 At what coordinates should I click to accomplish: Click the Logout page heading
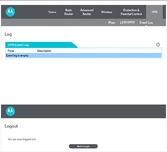point(11,126)
